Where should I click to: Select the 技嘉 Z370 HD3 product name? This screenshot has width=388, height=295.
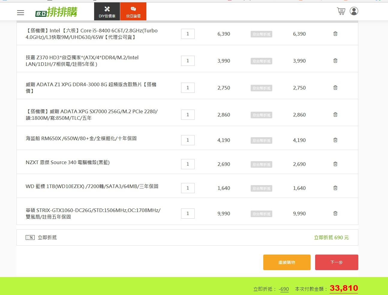click(x=82, y=61)
